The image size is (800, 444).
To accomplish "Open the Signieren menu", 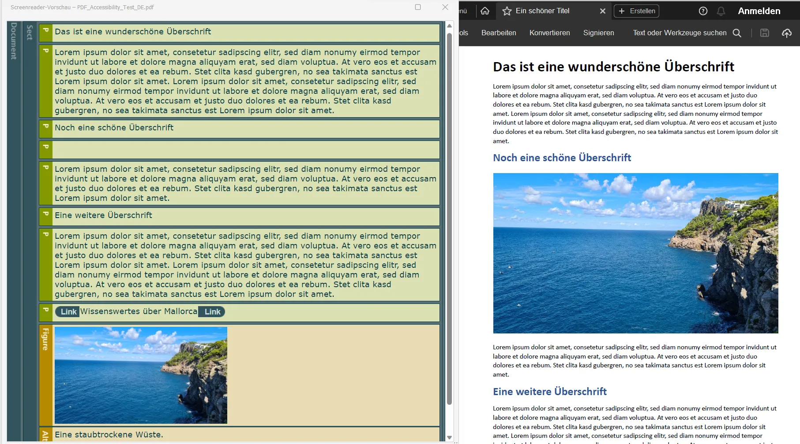I will (599, 33).
